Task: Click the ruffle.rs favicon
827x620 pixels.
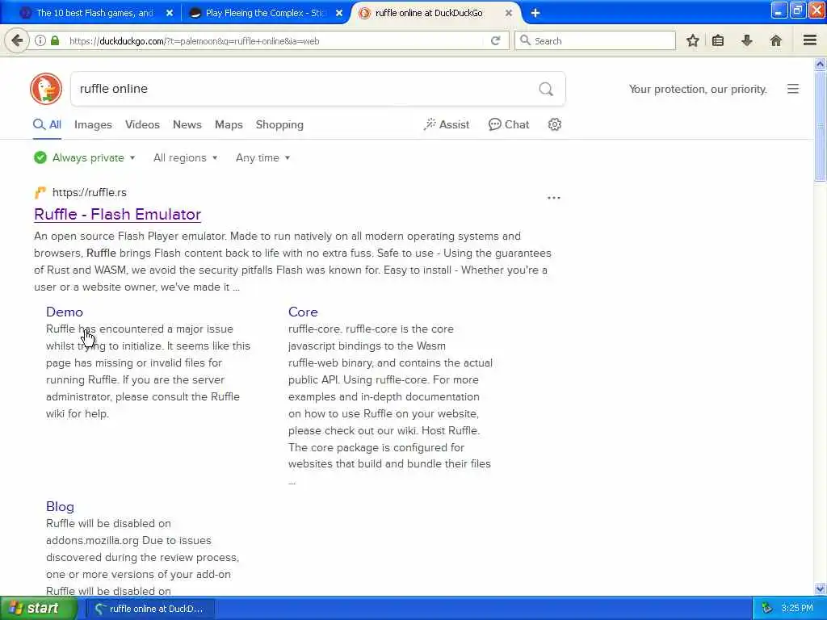Action: pos(40,192)
